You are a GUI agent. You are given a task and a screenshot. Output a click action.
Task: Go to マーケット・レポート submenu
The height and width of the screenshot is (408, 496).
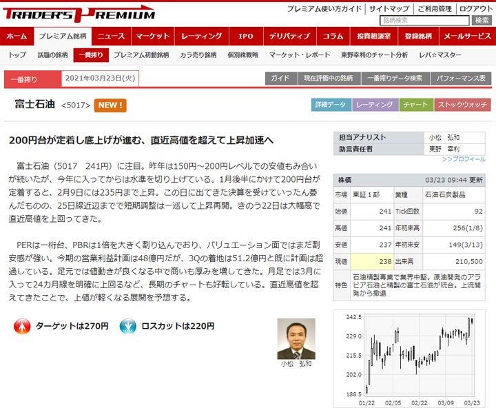tap(299, 55)
